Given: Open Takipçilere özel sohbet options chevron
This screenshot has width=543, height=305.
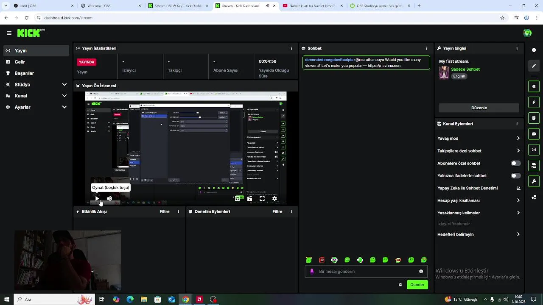Looking at the screenshot, I should coord(518,151).
